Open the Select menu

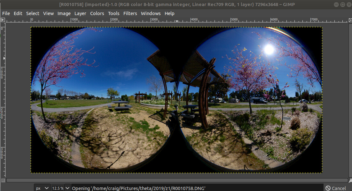33,13
